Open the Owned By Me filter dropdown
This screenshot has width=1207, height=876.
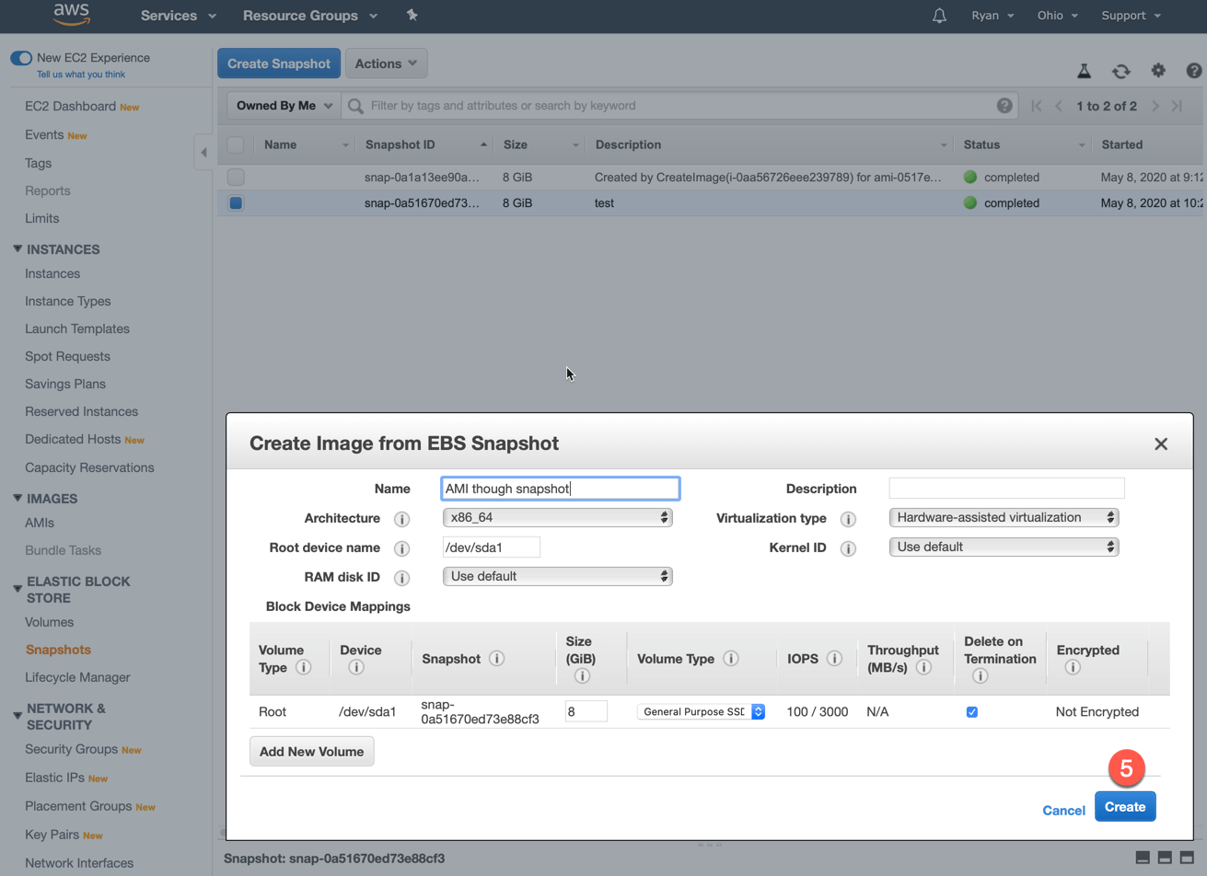point(284,106)
